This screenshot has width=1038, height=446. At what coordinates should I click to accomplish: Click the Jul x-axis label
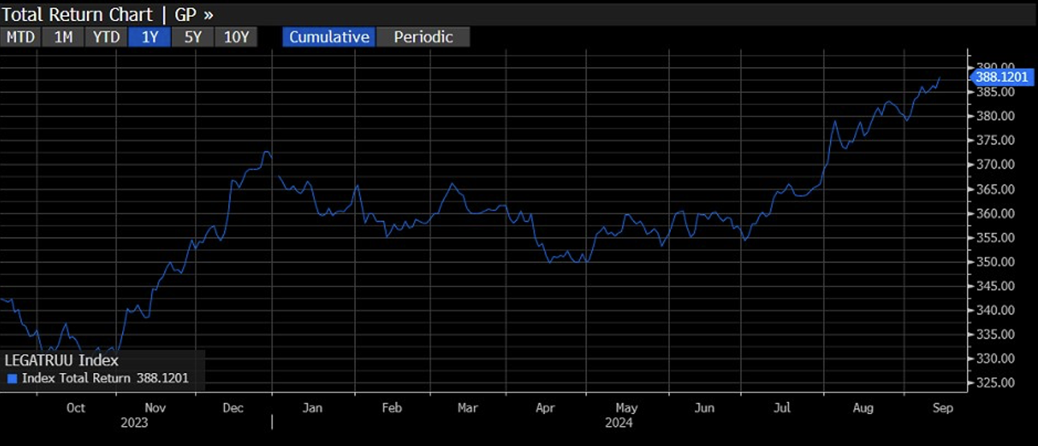coord(782,407)
